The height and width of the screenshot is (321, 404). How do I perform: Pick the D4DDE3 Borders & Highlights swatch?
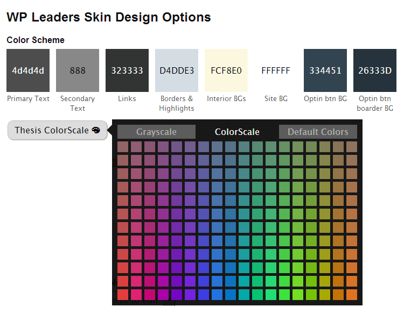(x=177, y=70)
